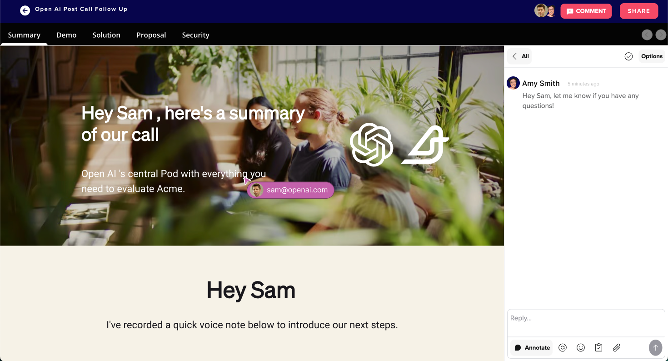Screen dimensions: 668x361
Task: Click the mention @ icon
Action: [x=563, y=347]
